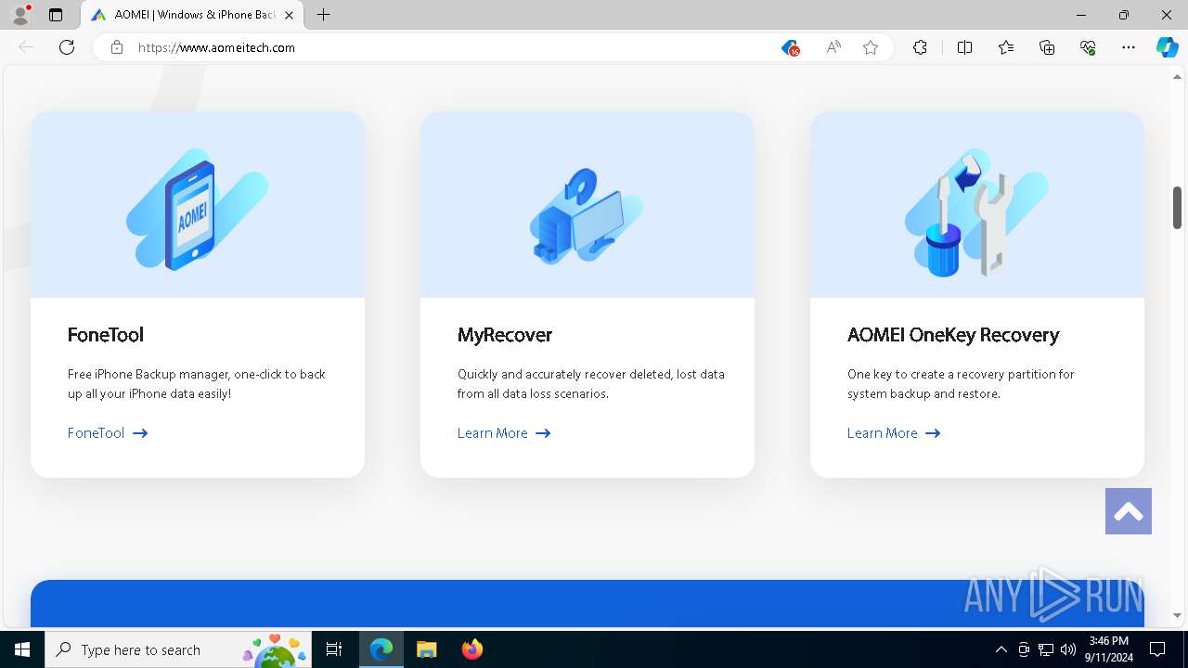Add this page to favorites
Screen dimensions: 1188x668
click(871, 47)
